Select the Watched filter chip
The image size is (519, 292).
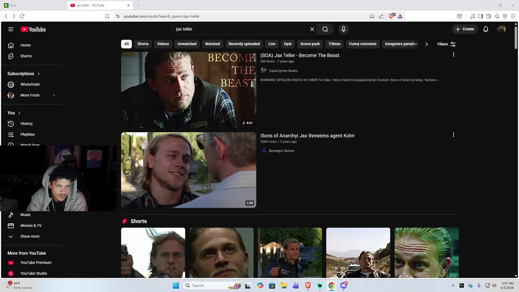tap(212, 44)
